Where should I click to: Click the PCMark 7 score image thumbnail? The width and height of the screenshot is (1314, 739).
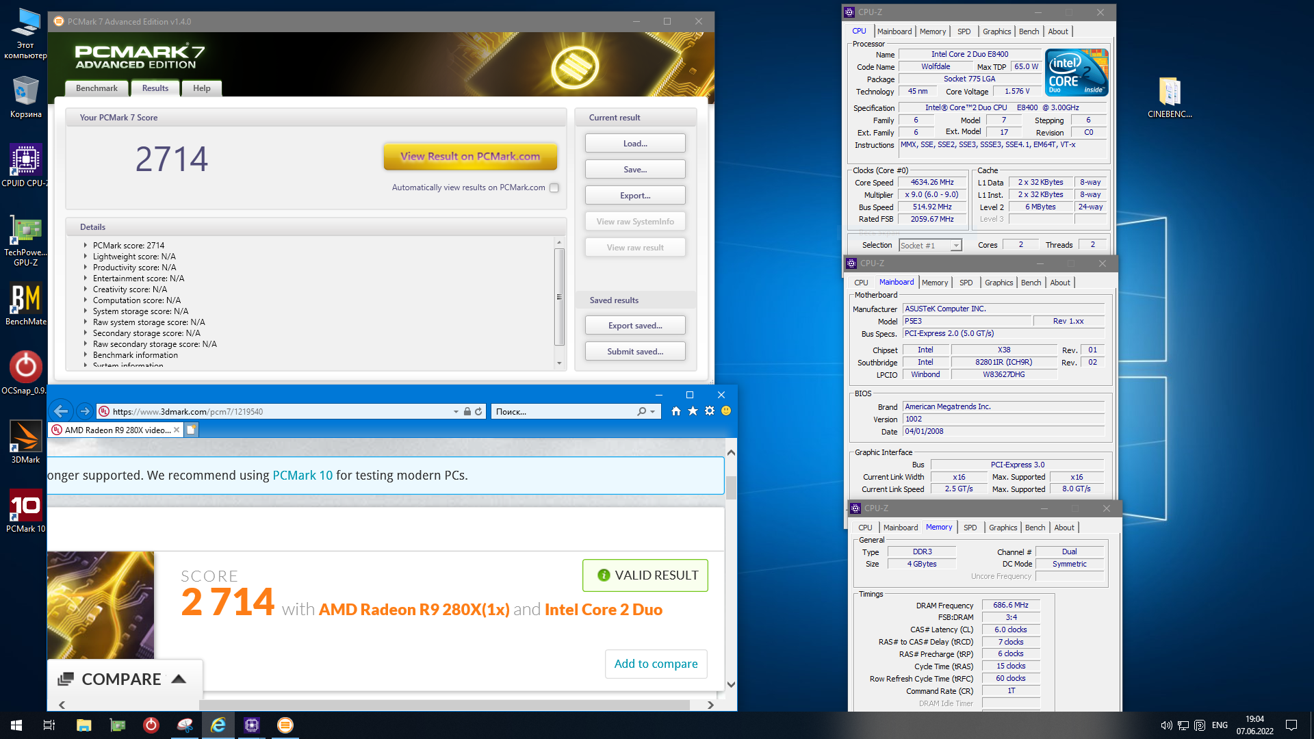[x=101, y=605]
